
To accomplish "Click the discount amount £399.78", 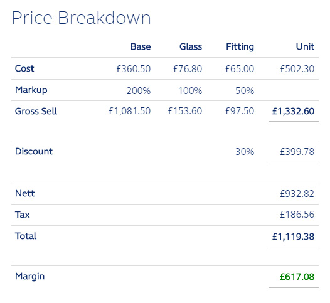I will click(297, 152).
